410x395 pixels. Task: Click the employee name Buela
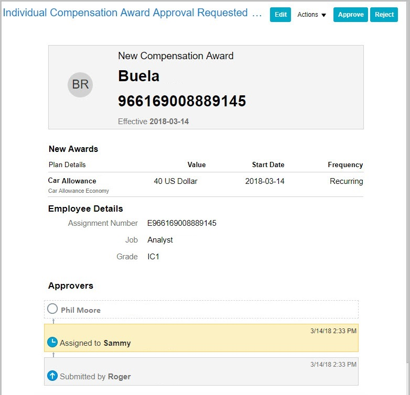pos(139,76)
